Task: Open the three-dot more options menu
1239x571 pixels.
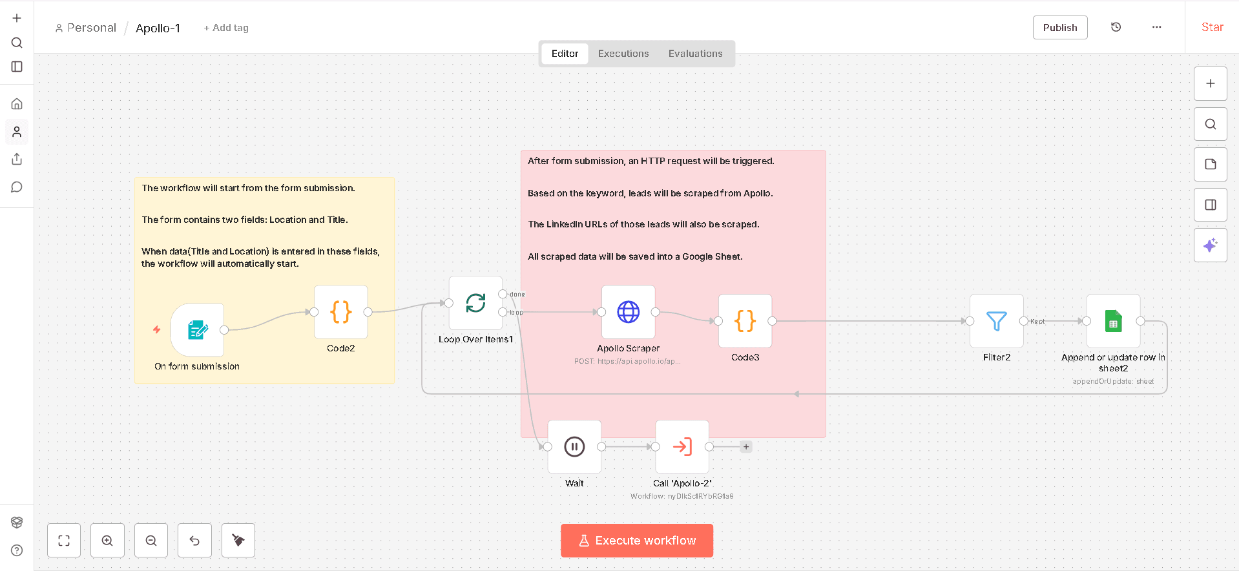Action: [x=1156, y=27]
